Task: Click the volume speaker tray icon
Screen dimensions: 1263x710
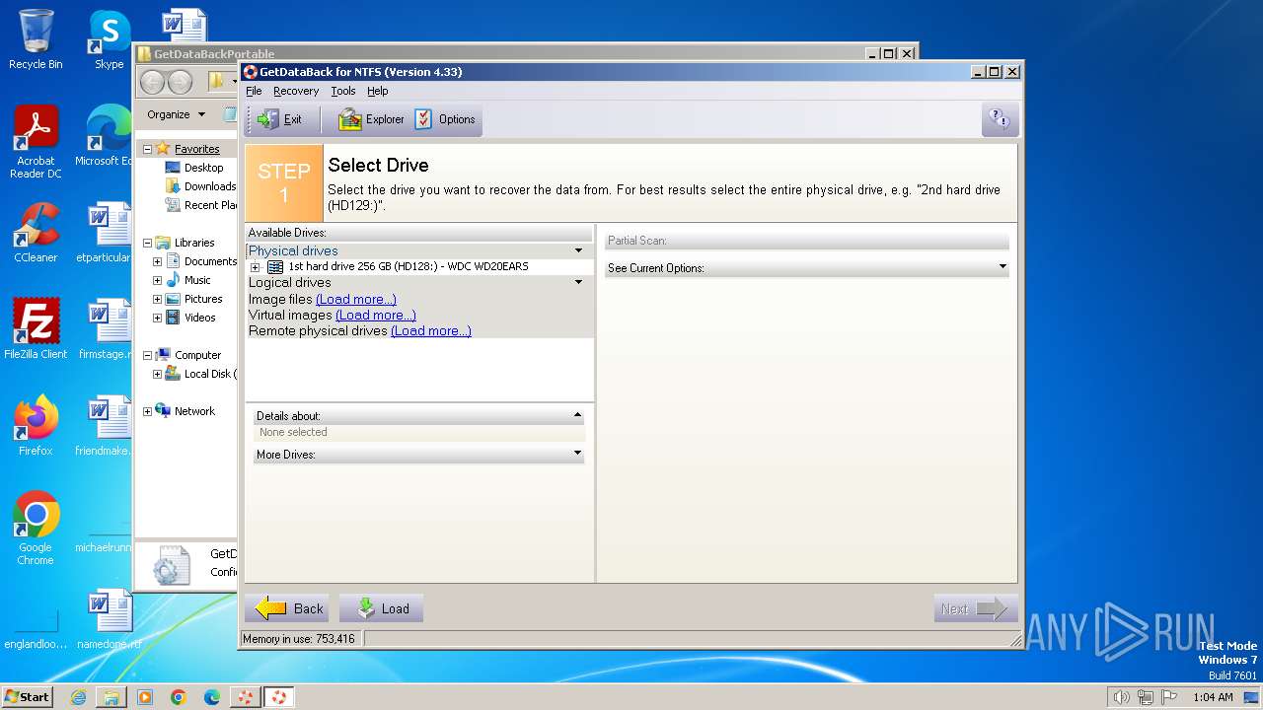Action: (x=1121, y=697)
